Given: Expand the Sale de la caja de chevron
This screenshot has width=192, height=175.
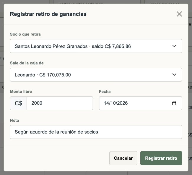Looking at the screenshot, I should [174, 75].
